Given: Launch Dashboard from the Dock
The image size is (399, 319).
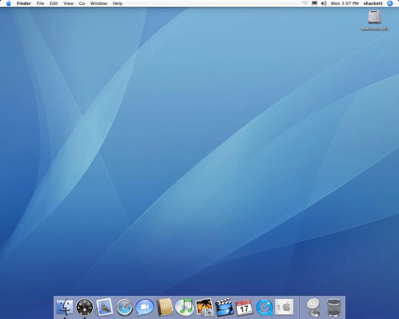Looking at the screenshot, I should (84, 307).
